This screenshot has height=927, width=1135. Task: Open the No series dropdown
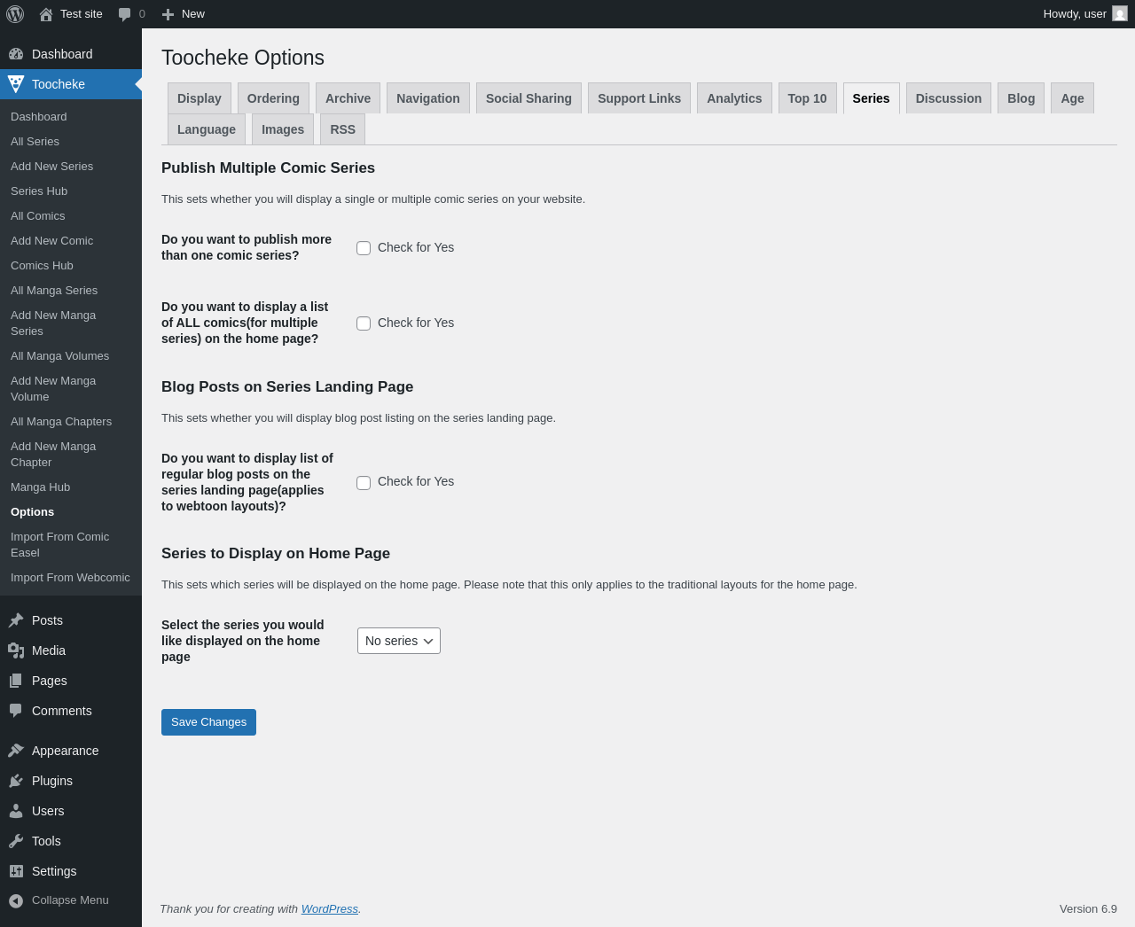click(399, 641)
